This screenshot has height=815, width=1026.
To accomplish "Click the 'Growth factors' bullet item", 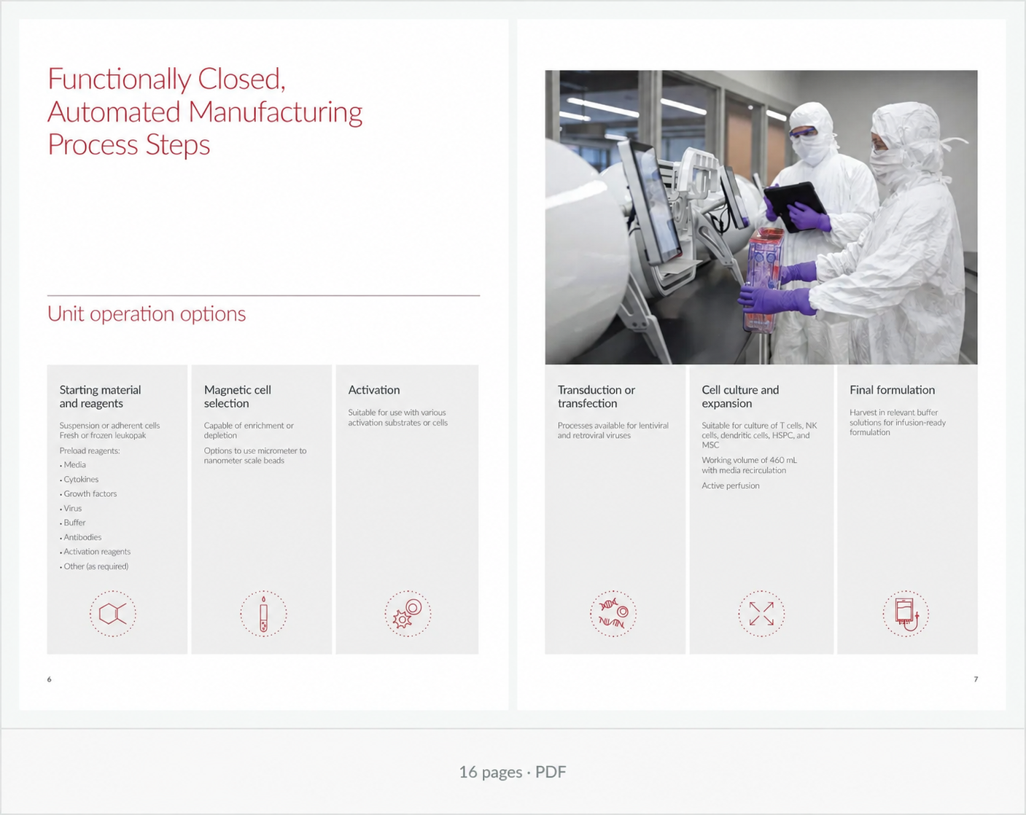I will [88, 494].
